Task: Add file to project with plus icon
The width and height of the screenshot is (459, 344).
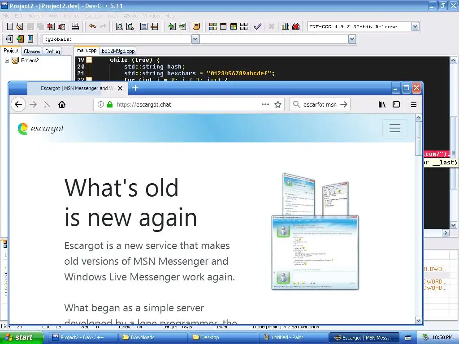Action: tap(172, 26)
